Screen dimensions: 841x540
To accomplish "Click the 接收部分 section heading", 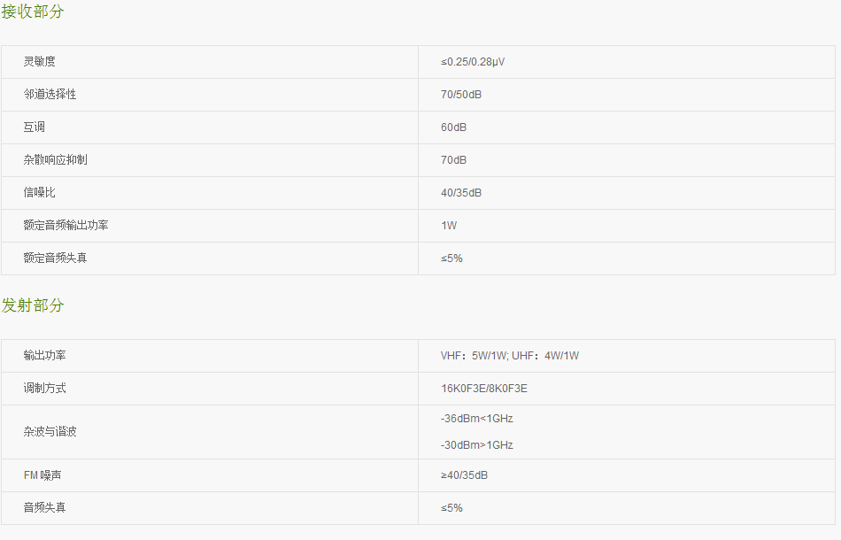I will [x=33, y=12].
